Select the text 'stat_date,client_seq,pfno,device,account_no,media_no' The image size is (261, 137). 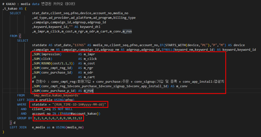[80, 13]
